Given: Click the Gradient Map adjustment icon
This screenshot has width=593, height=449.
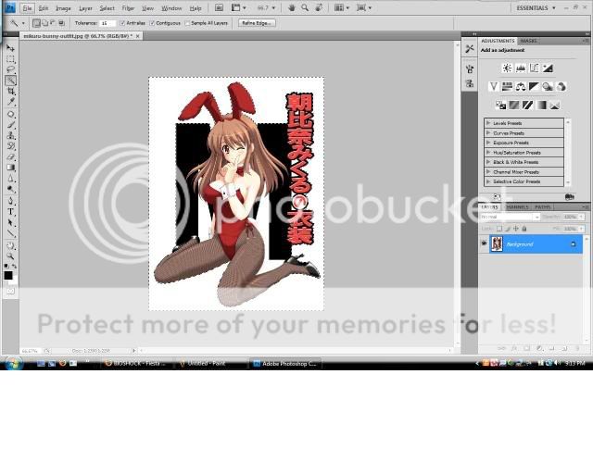Looking at the screenshot, I should click(541, 105).
